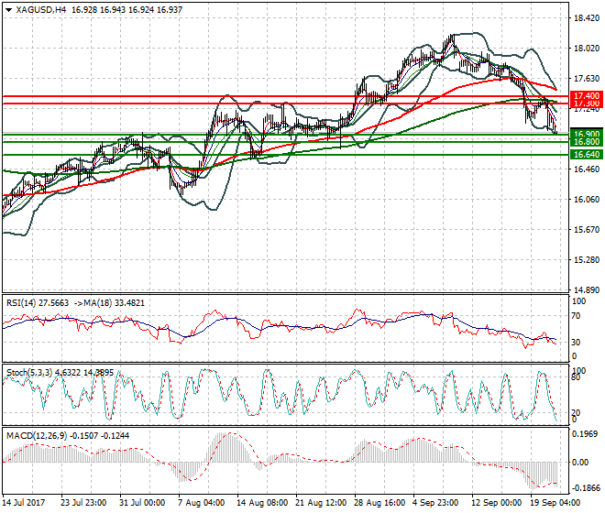Select the 18.020 price axis value
605x513 pixels.
tap(587, 49)
